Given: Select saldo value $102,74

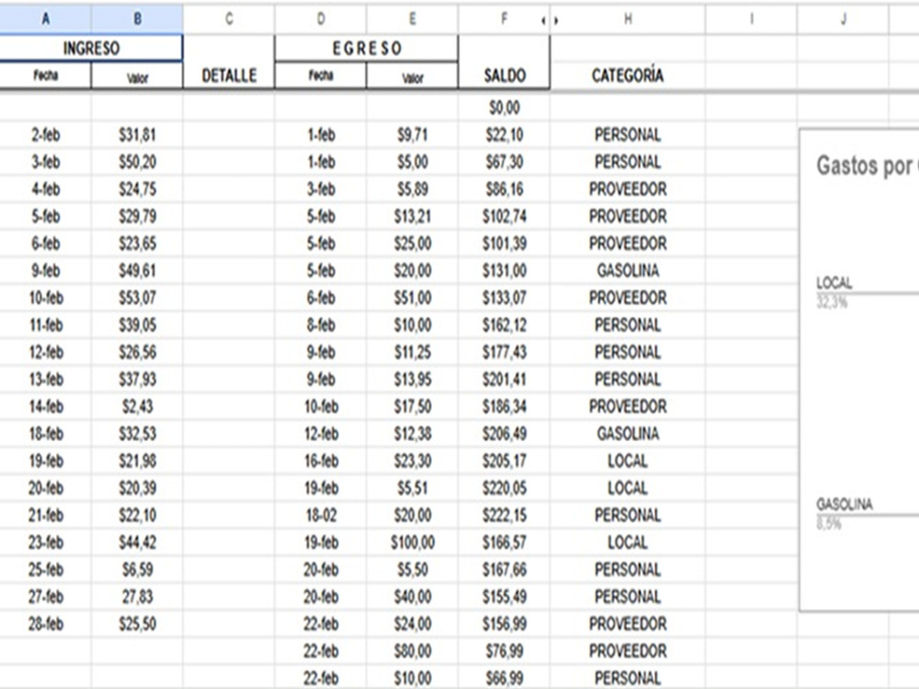Looking at the screenshot, I should 504,216.
